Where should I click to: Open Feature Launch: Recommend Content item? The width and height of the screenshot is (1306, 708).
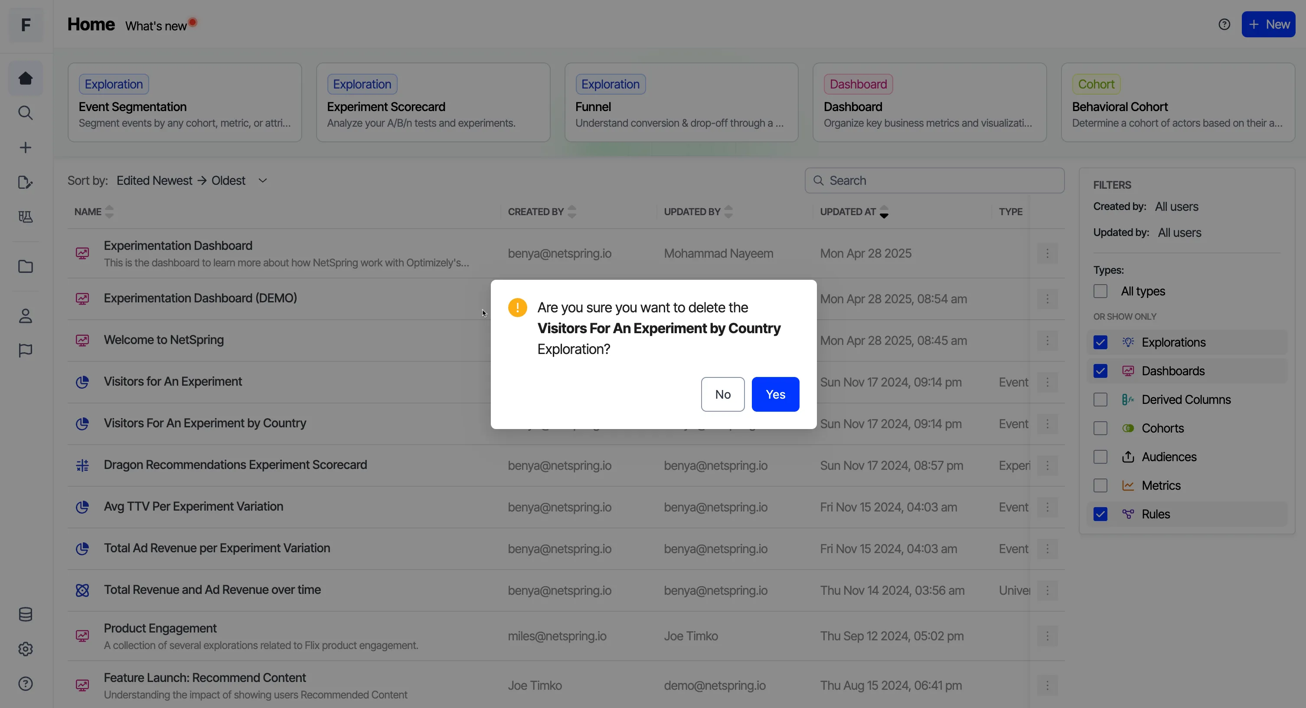[205, 678]
